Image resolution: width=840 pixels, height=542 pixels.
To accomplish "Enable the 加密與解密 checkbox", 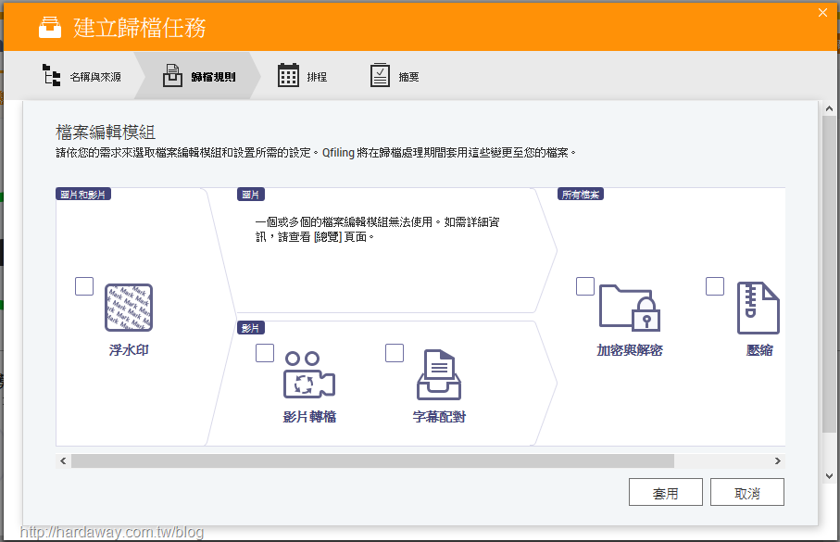I will tap(585, 286).
